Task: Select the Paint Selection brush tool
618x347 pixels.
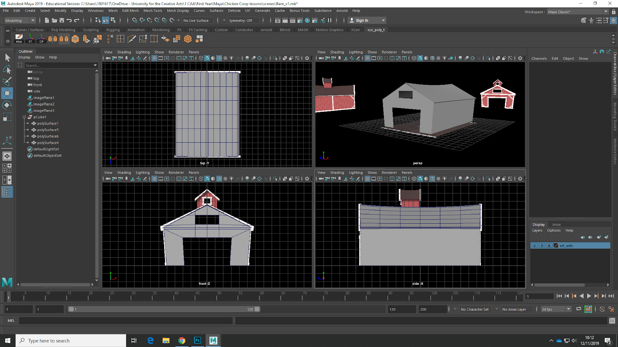Action: 7,81
